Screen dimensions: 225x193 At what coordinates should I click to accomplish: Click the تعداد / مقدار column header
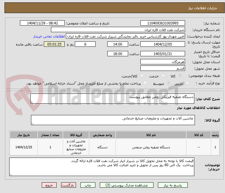click(x=50, y=135)
